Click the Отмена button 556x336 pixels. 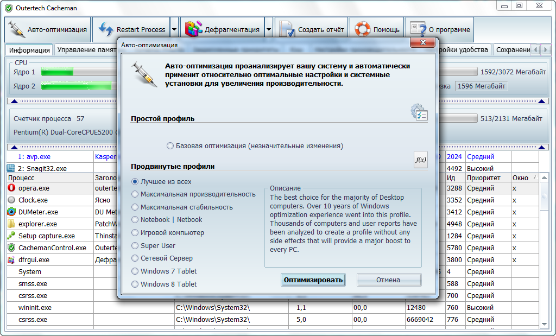coord(388,280)
